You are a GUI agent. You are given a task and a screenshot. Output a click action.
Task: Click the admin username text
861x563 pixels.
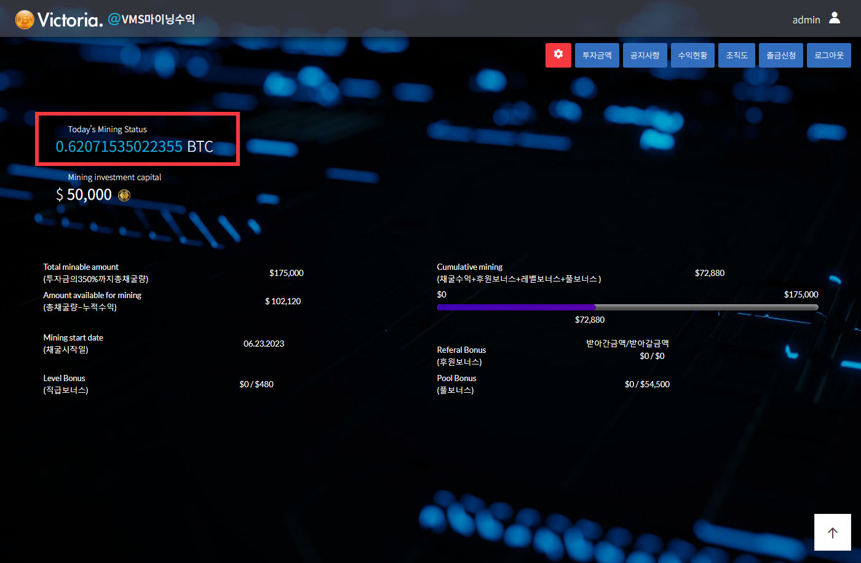point(806,20)
